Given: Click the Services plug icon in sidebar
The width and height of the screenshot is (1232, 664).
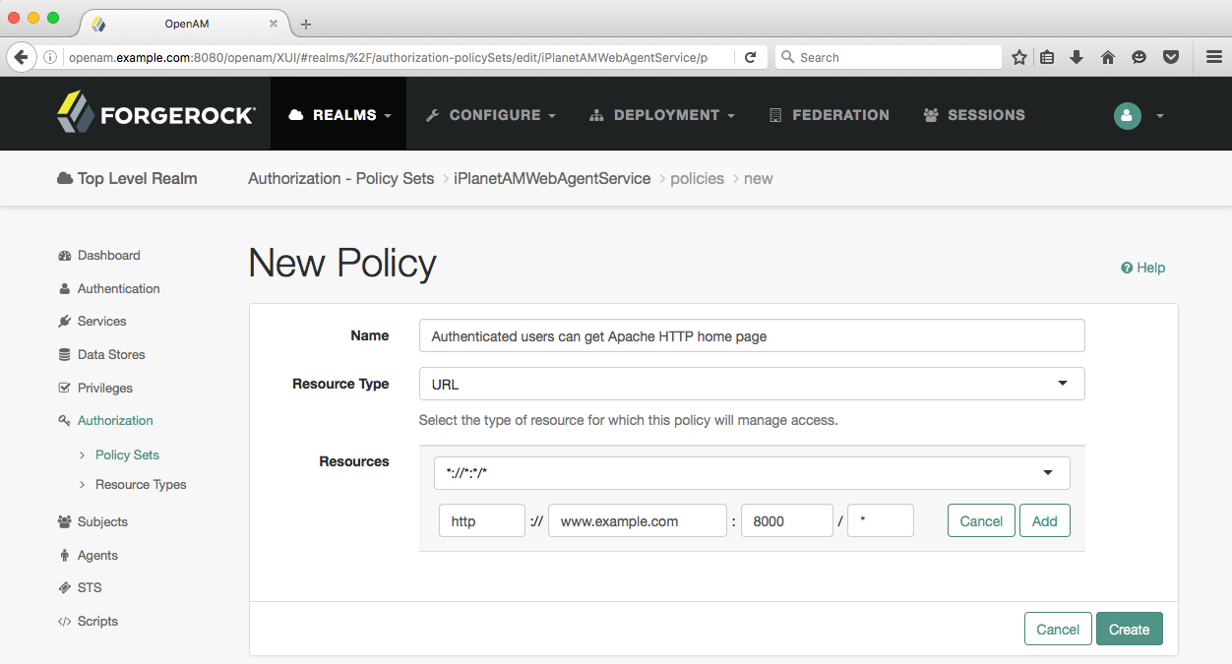Looking at the screenshot, I should (x=65, y=322).
